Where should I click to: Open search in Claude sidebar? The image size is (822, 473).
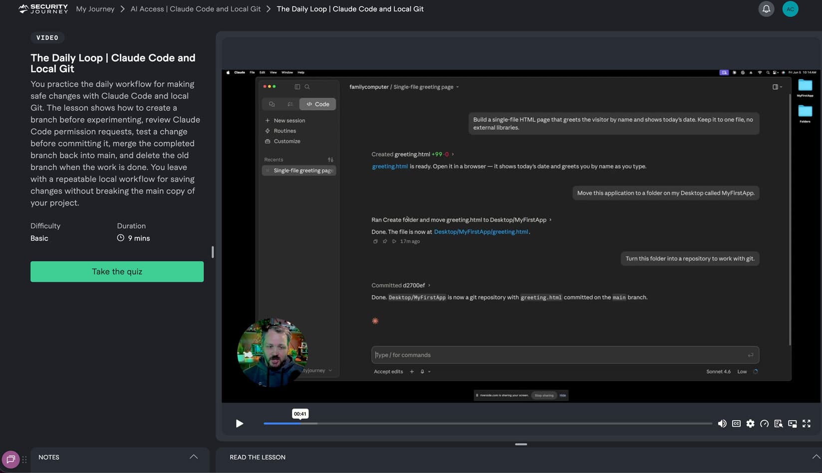coord(307,87)
